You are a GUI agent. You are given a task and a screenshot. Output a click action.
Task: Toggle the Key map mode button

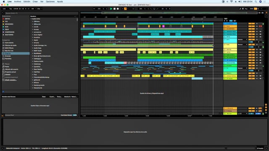click(246, 9)
